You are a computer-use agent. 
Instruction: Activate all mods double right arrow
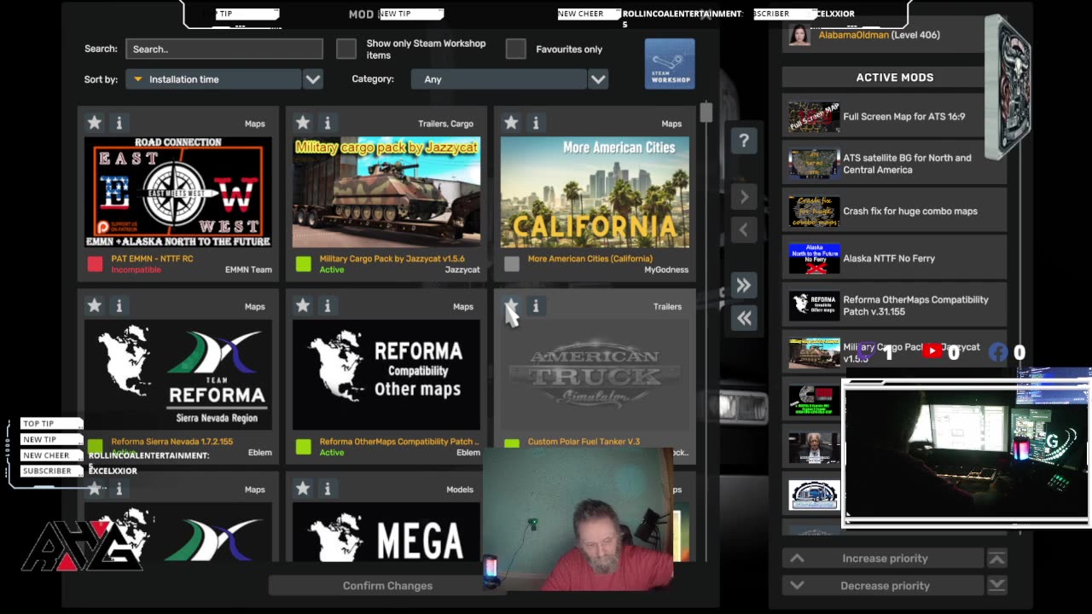click(x=744, y=286)
